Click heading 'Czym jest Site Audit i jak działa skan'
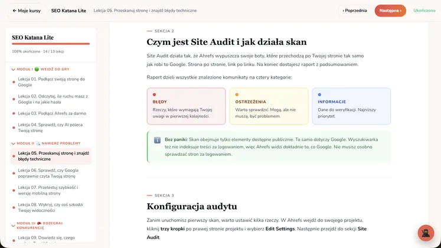Viewport: 441px width, 248px height. 227,42
